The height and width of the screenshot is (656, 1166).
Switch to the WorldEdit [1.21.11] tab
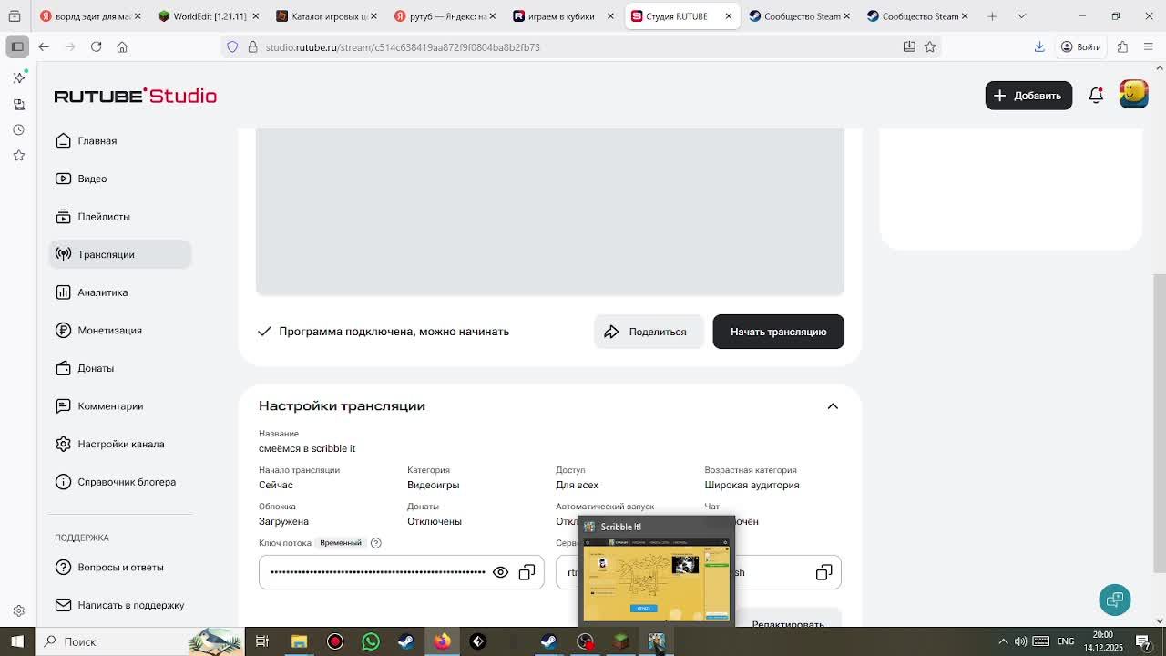click(209, 16)
